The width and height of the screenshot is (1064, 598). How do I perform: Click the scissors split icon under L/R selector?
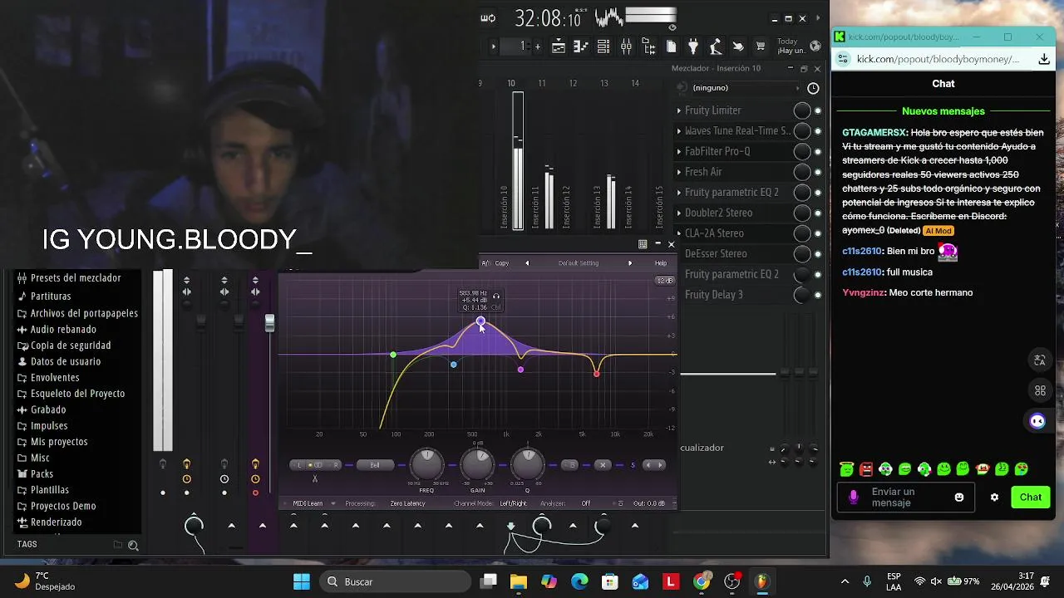click(315, 478)
